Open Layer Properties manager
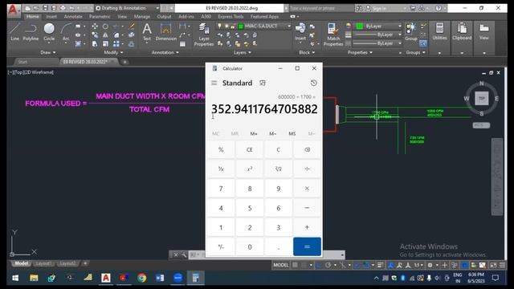 coord(204,35)
